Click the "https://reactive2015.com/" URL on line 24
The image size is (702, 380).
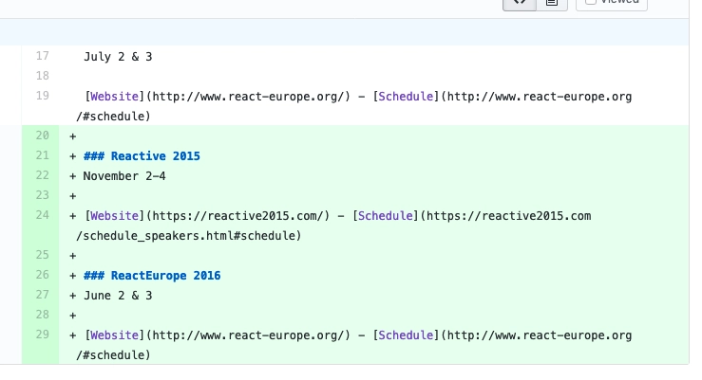click(237, 216)
